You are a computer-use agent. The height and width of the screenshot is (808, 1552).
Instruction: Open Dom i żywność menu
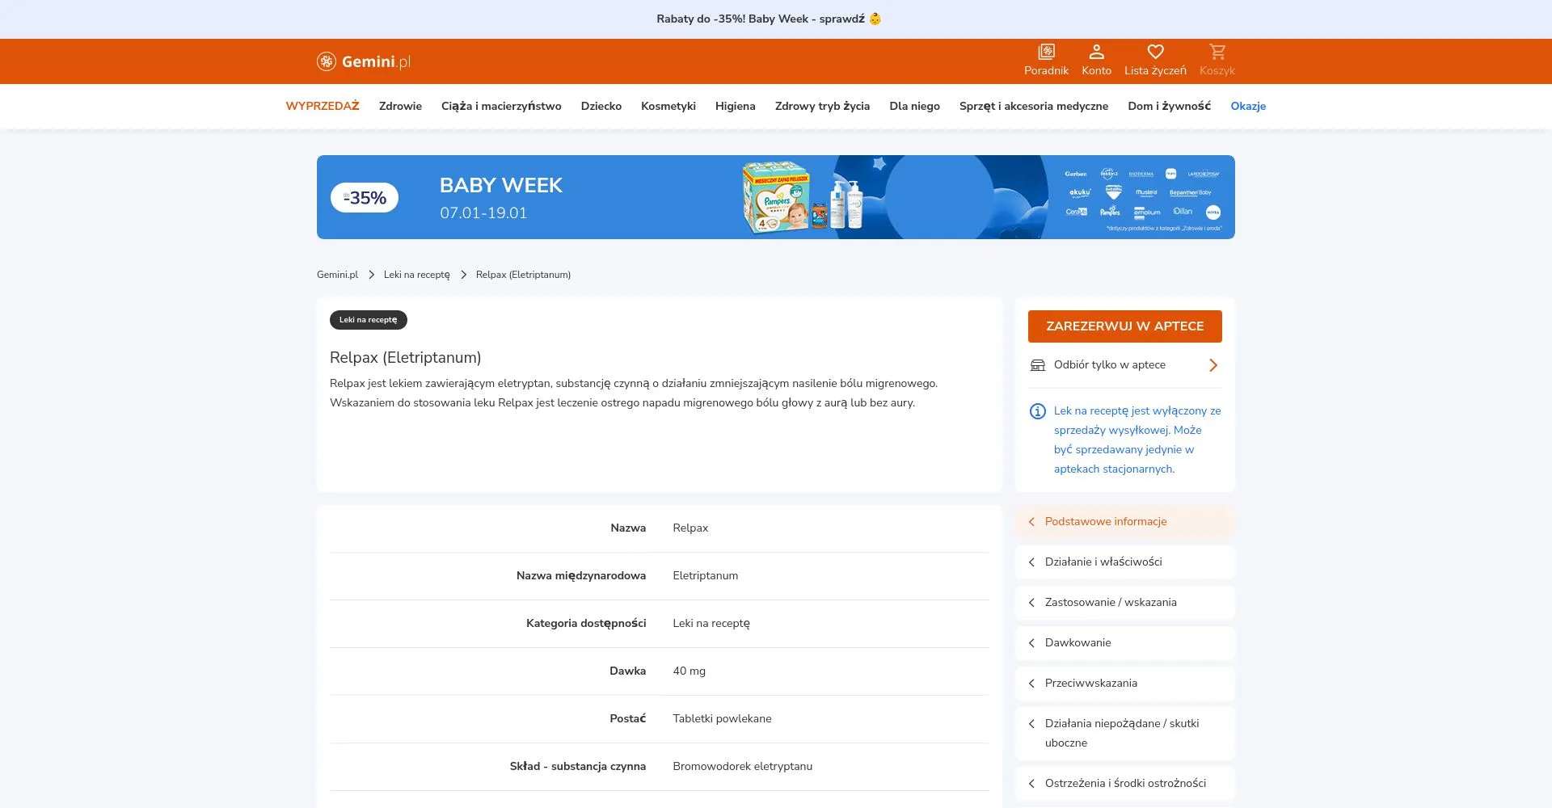(1169, 106)
